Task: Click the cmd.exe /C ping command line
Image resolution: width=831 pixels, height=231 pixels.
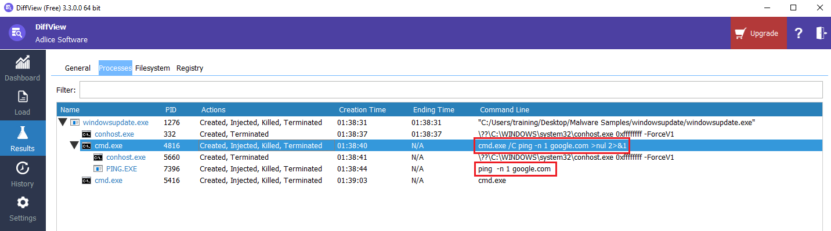Action: 552,145
